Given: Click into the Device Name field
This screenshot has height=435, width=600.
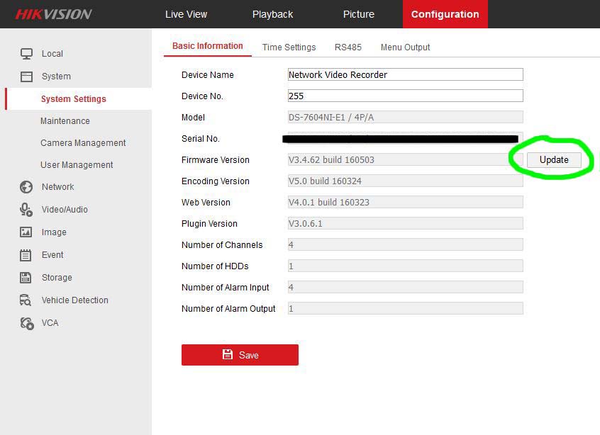Looking at the screenshot, I should (x=405, y=74).
